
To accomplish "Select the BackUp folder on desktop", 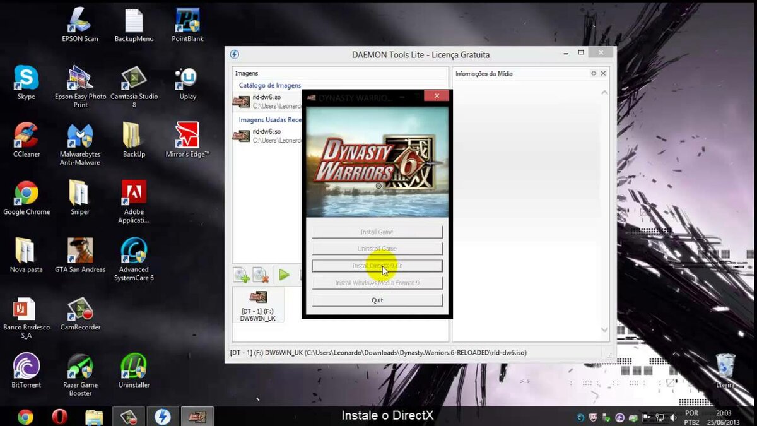I will click(134, 140).
